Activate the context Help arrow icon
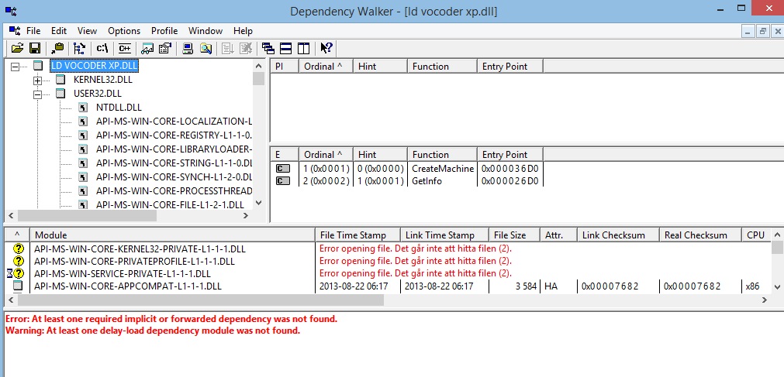Viewport: 784px width, 377px height. pyautogui.click(x=326, y=48)
